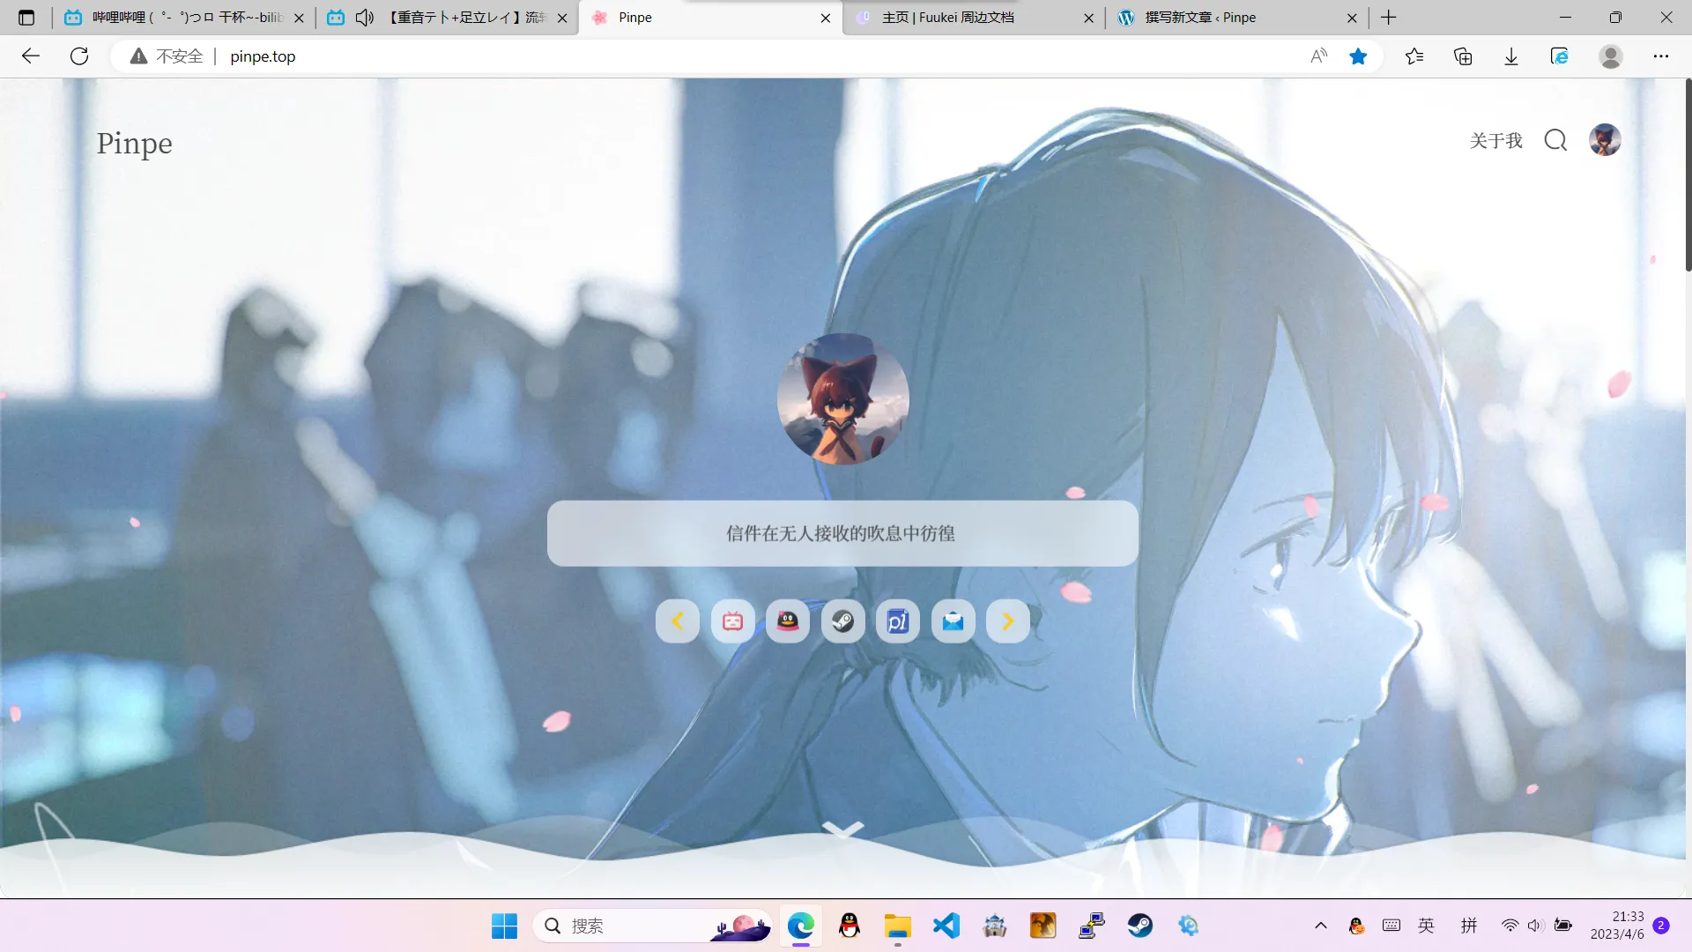Open a new browser tab
This screenshot has height=952, width=1692.
click(1389, 18)
